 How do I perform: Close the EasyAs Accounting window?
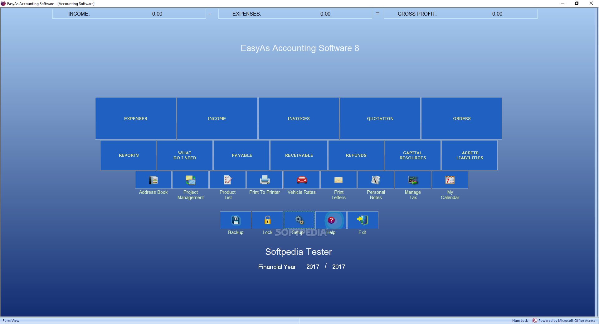[x=591, y=3]
